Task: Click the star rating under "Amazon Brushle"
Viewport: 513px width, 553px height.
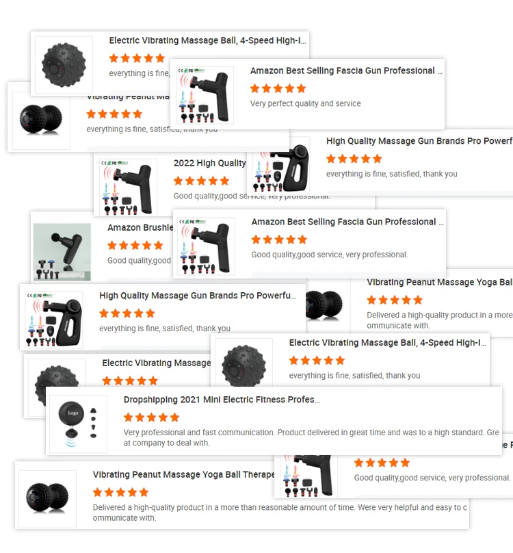Action: [x=135, y=246]
